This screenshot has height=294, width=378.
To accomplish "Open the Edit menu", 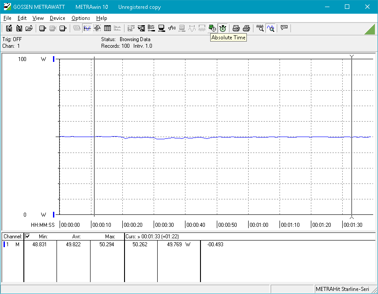I will click(22, 18).
